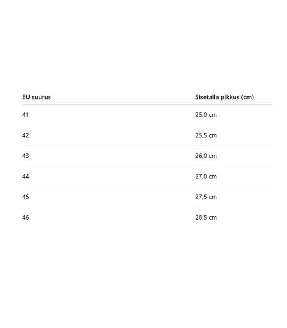Click the 25,5 cm insole length
The image size is (287, 328).
206,135
